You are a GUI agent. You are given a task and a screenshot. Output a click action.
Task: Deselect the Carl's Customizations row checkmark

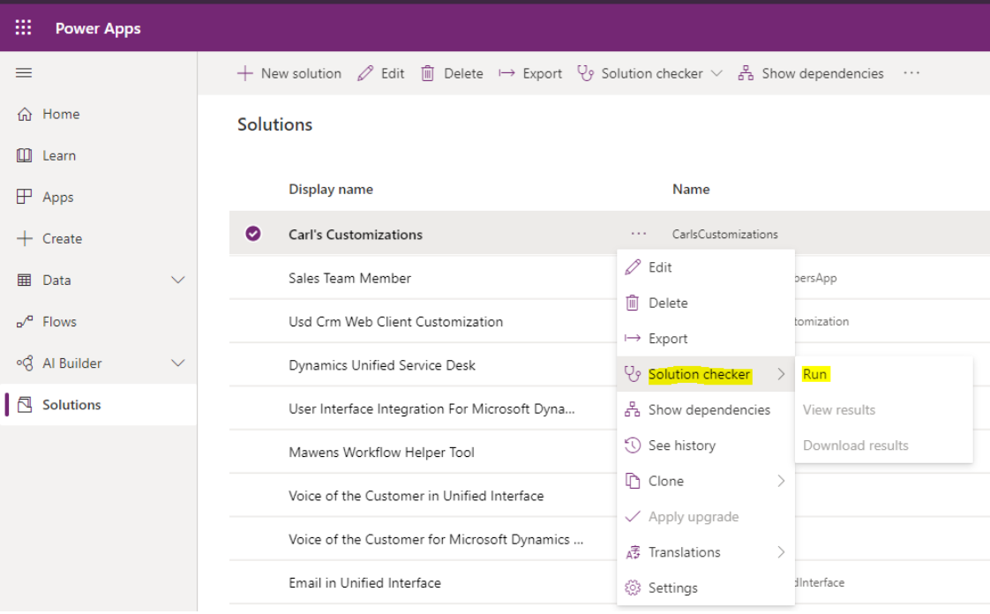pyautogui.click(x=253, y=234)
